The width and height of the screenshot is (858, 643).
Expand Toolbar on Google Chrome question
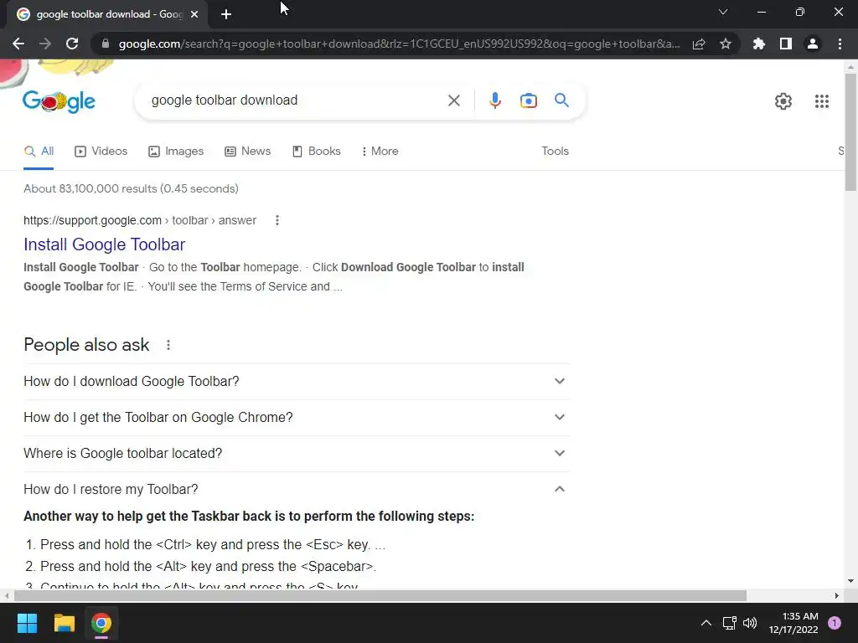296,418
